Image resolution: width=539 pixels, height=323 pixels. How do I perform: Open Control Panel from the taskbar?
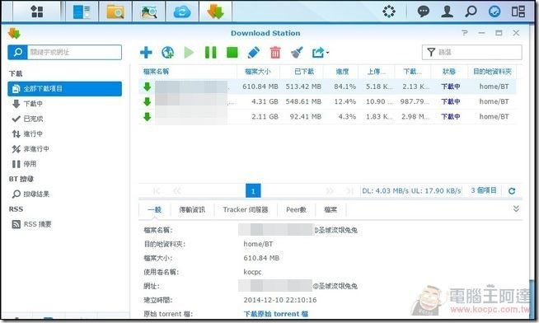pos(82,12)
